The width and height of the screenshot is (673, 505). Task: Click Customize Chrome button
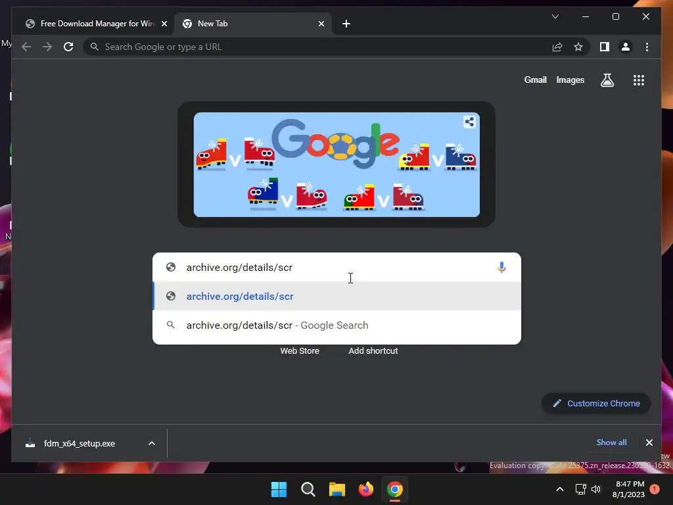(x=596, y=403)
